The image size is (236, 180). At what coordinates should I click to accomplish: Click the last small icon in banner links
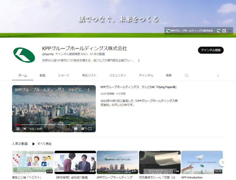tap(230, 31)
